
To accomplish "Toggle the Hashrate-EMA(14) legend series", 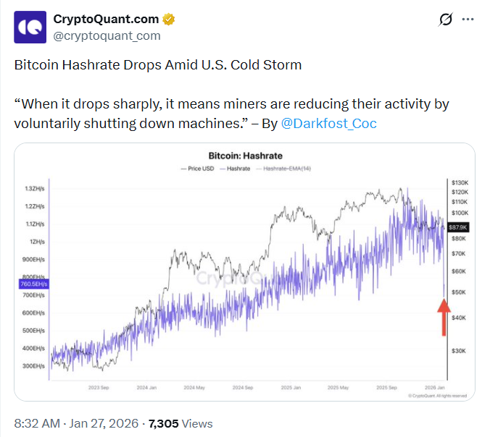I will pos(284,169).
